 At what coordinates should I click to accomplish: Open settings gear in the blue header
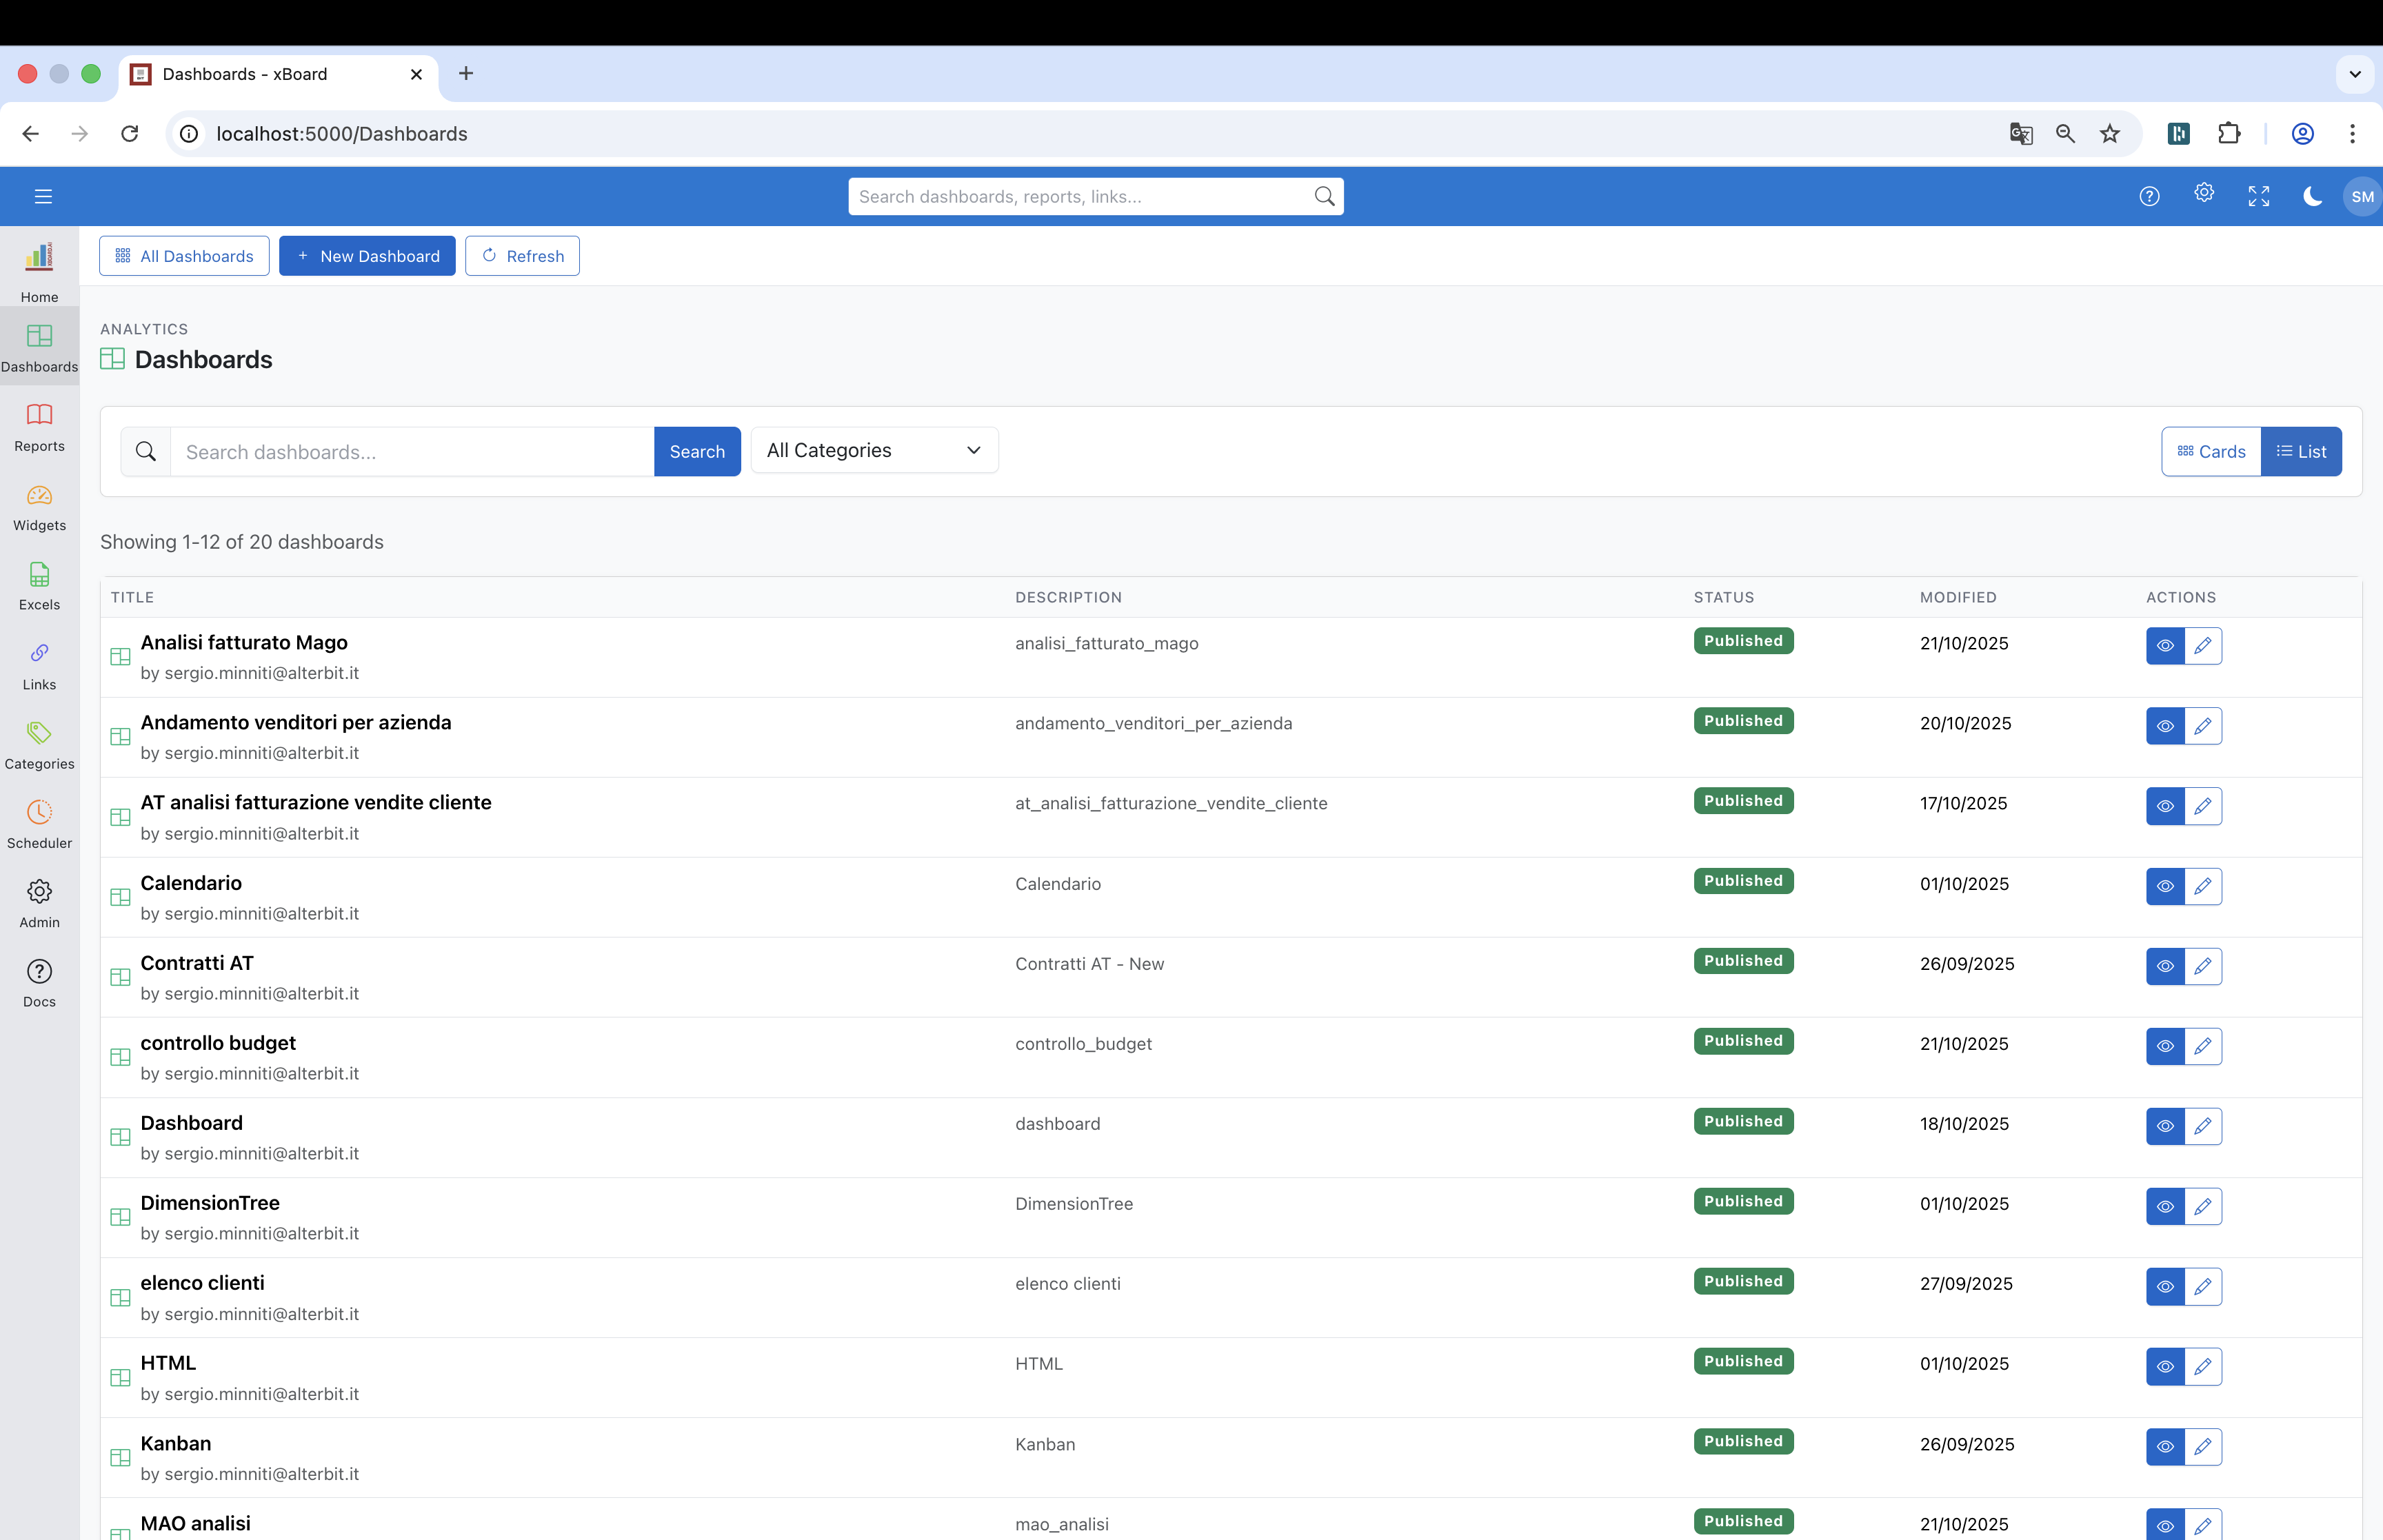tap(2204, 193)
